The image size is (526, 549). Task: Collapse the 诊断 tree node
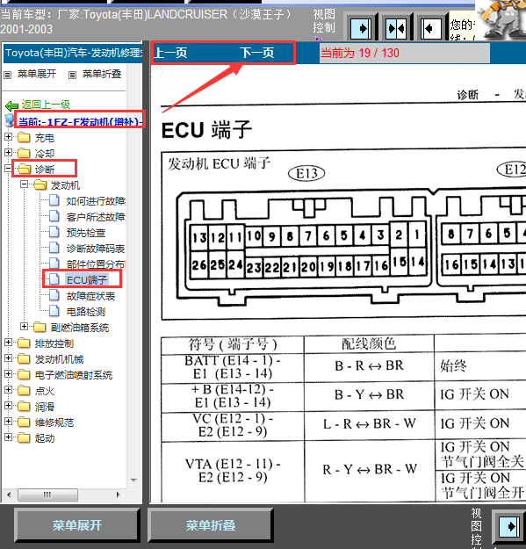8,169
